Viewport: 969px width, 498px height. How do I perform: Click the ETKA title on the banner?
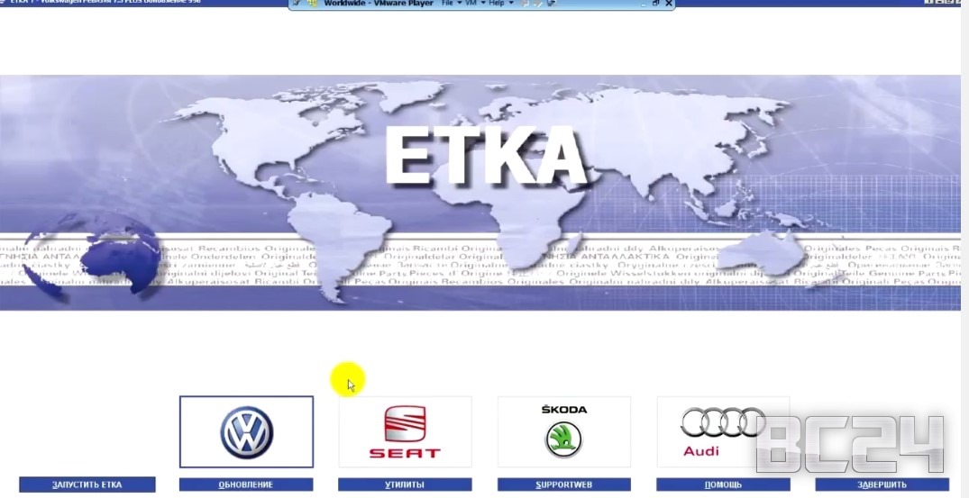485,156
